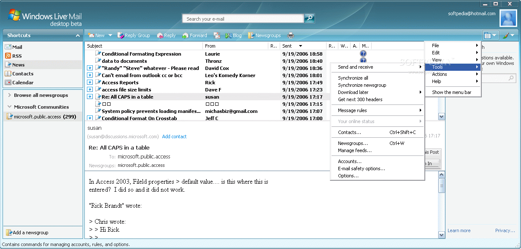Open Newsgroups from the toolbar

click(x=264, y=35)
